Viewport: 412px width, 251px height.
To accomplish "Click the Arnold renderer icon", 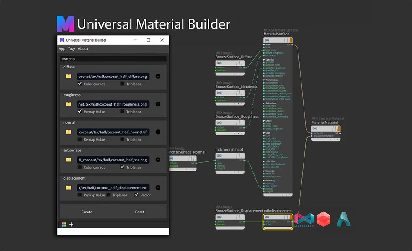I will (343, 219).
